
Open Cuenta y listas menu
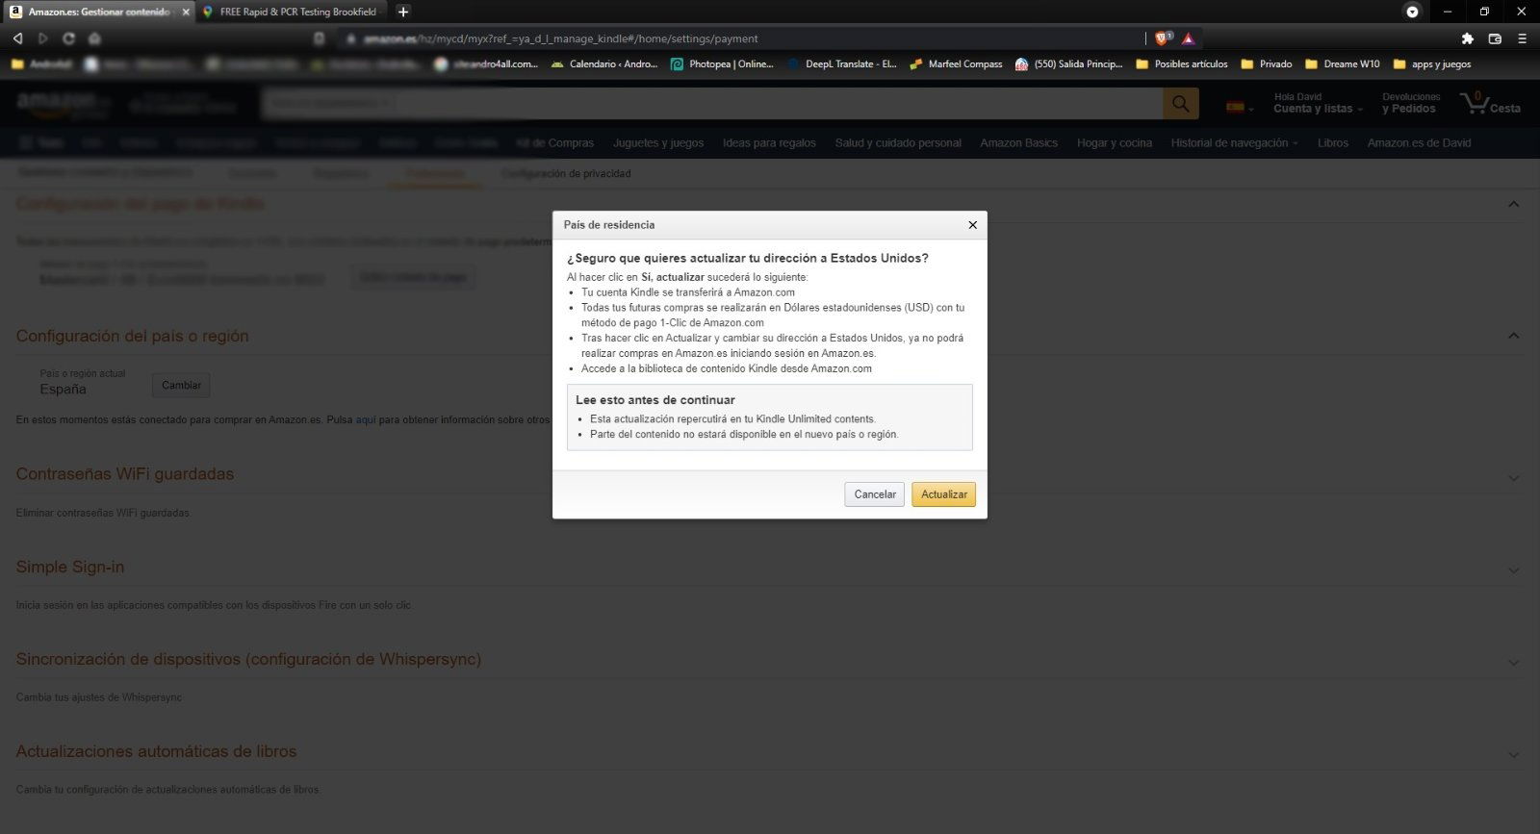(1318, 103)
